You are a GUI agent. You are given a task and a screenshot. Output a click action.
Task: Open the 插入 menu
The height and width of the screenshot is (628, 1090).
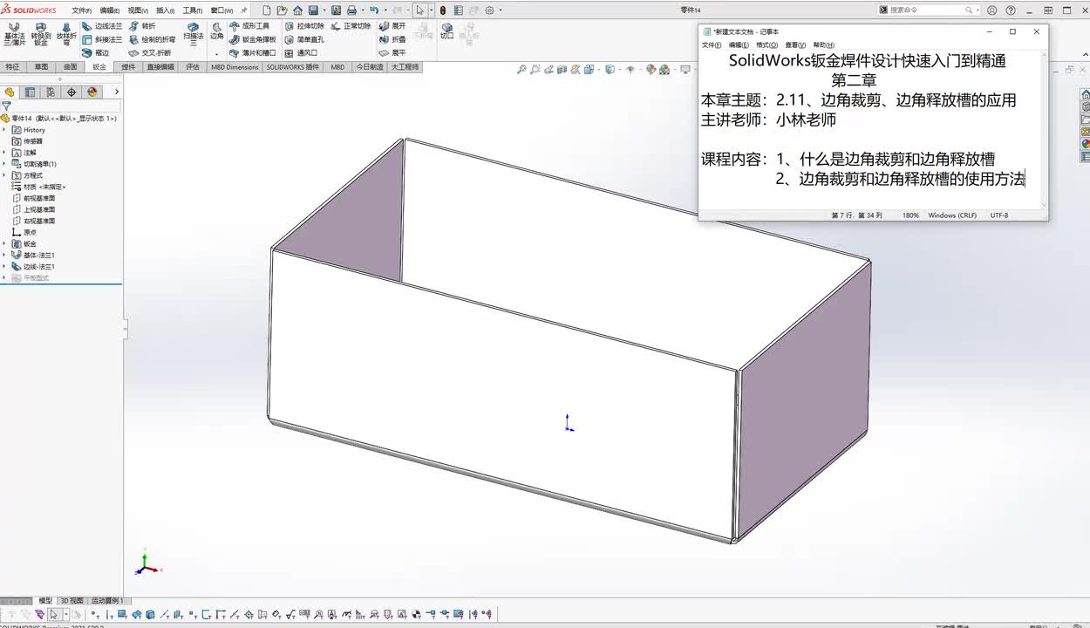(x=165, y=10)
